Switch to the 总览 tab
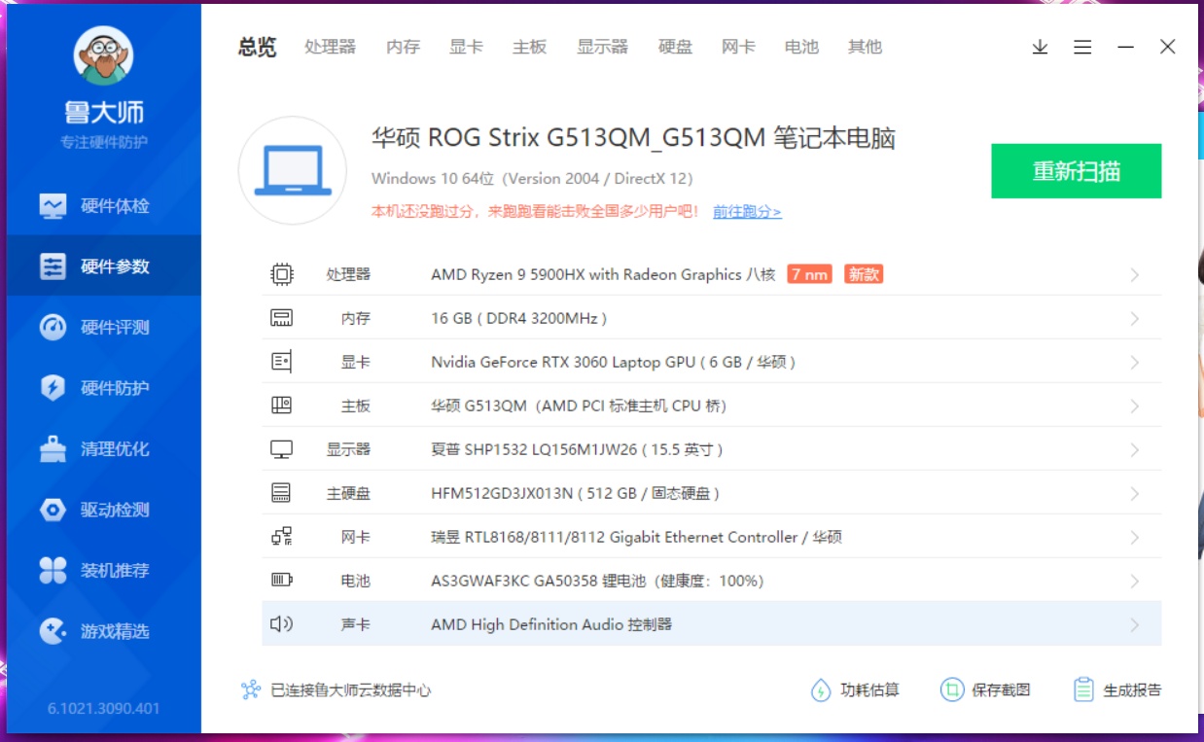This screenshot has height=742, width=1204. pos(258,47)
